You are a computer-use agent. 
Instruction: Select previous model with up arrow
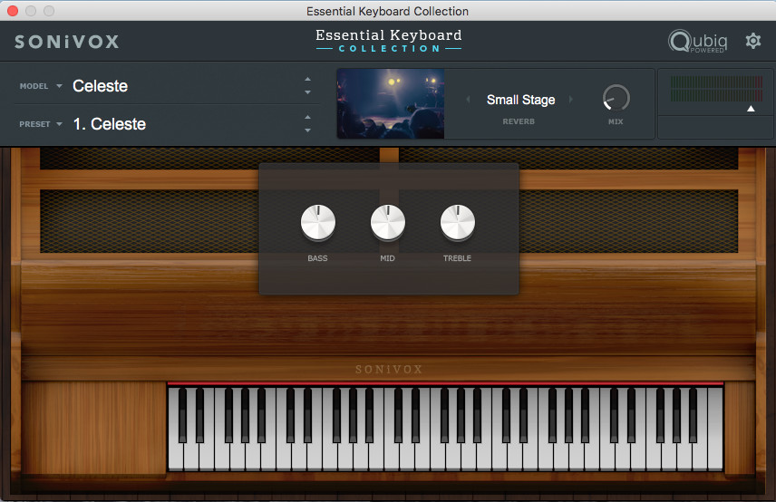click(x=307, y=79)
